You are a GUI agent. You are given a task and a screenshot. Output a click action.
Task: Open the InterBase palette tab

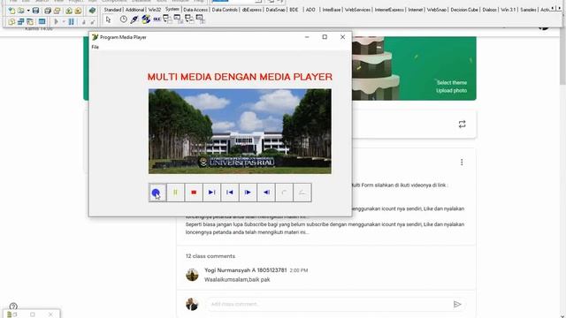[x=332, y=10]
